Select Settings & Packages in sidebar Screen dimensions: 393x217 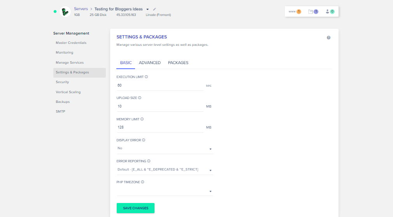pyautogui.click(x=79, y=73)
